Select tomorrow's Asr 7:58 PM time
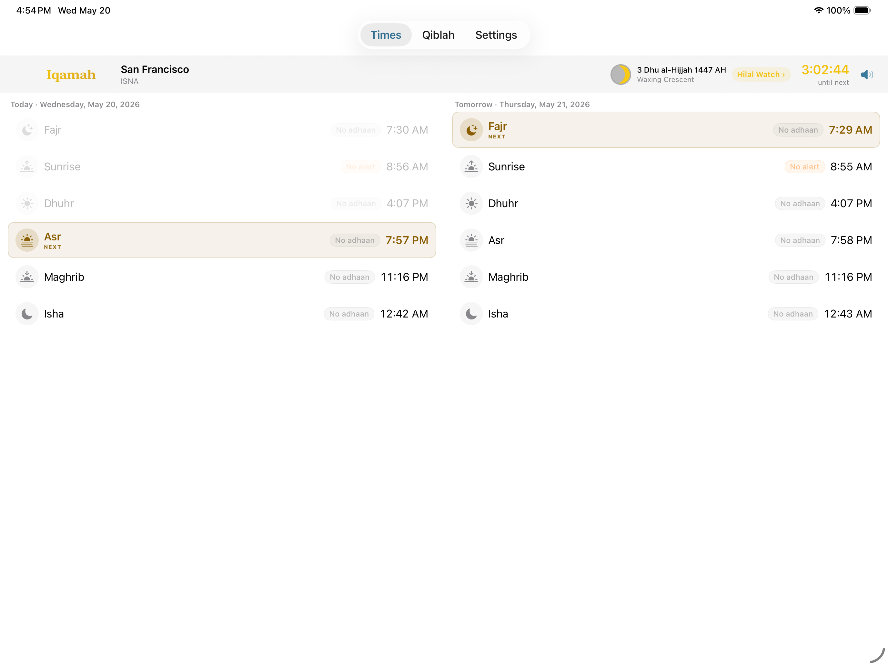The height and width of the screenshot is (666, 888). tap(852, 240)
